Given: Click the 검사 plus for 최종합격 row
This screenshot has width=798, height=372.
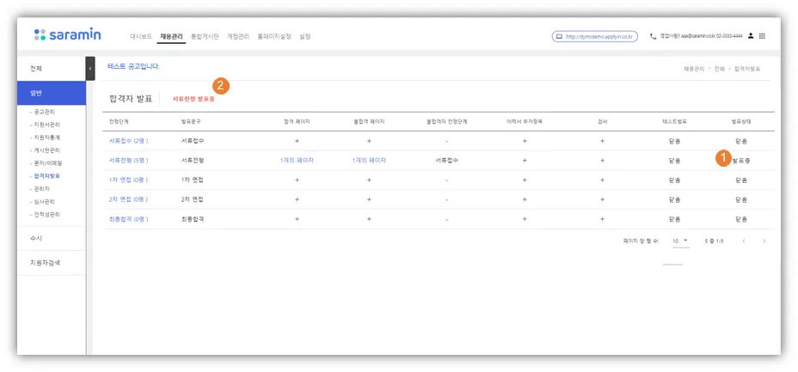Looking at the screenshot, I should [x=602, y=219].
